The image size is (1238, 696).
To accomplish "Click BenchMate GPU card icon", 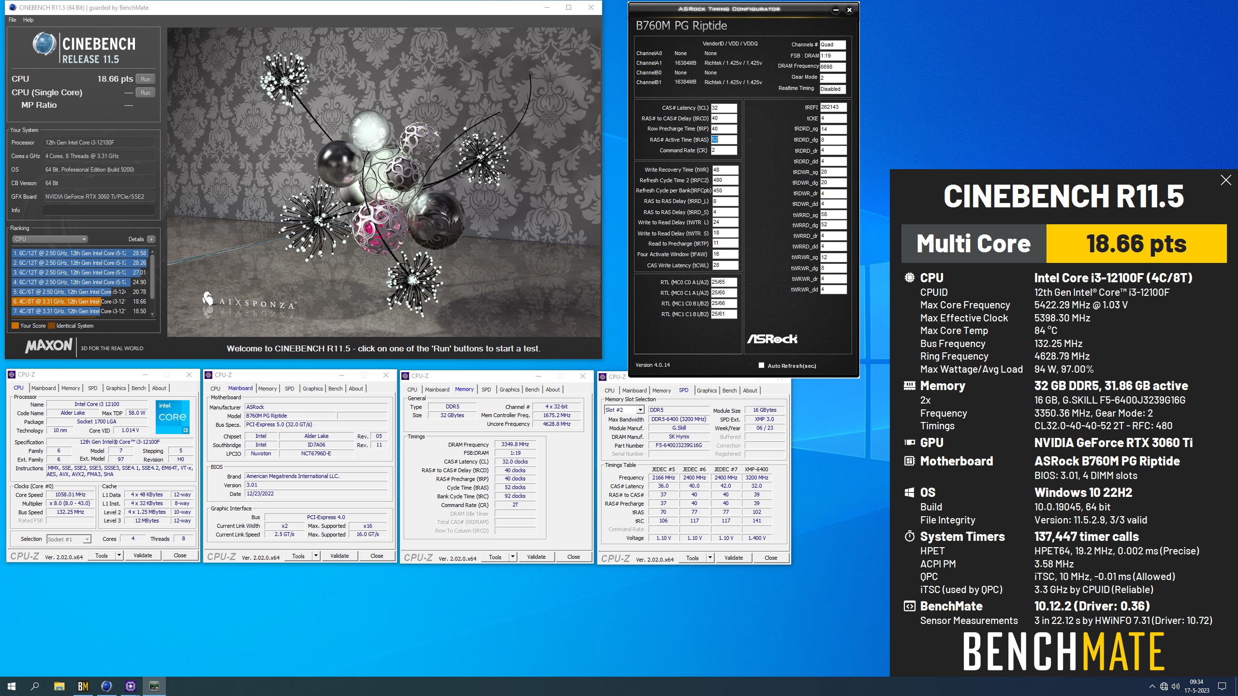I will (x=909, y=442).
